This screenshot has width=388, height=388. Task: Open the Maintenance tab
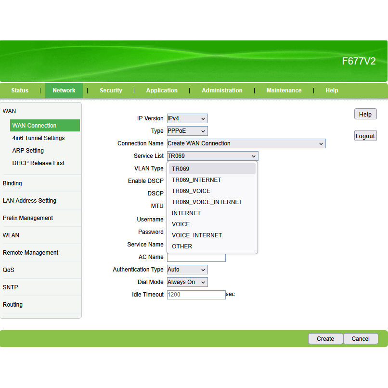click(284, 91)
